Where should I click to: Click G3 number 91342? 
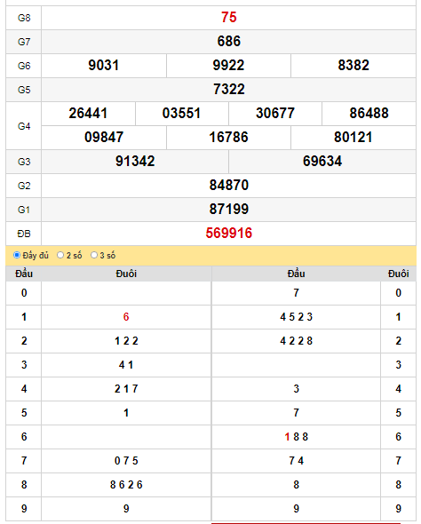135,162
